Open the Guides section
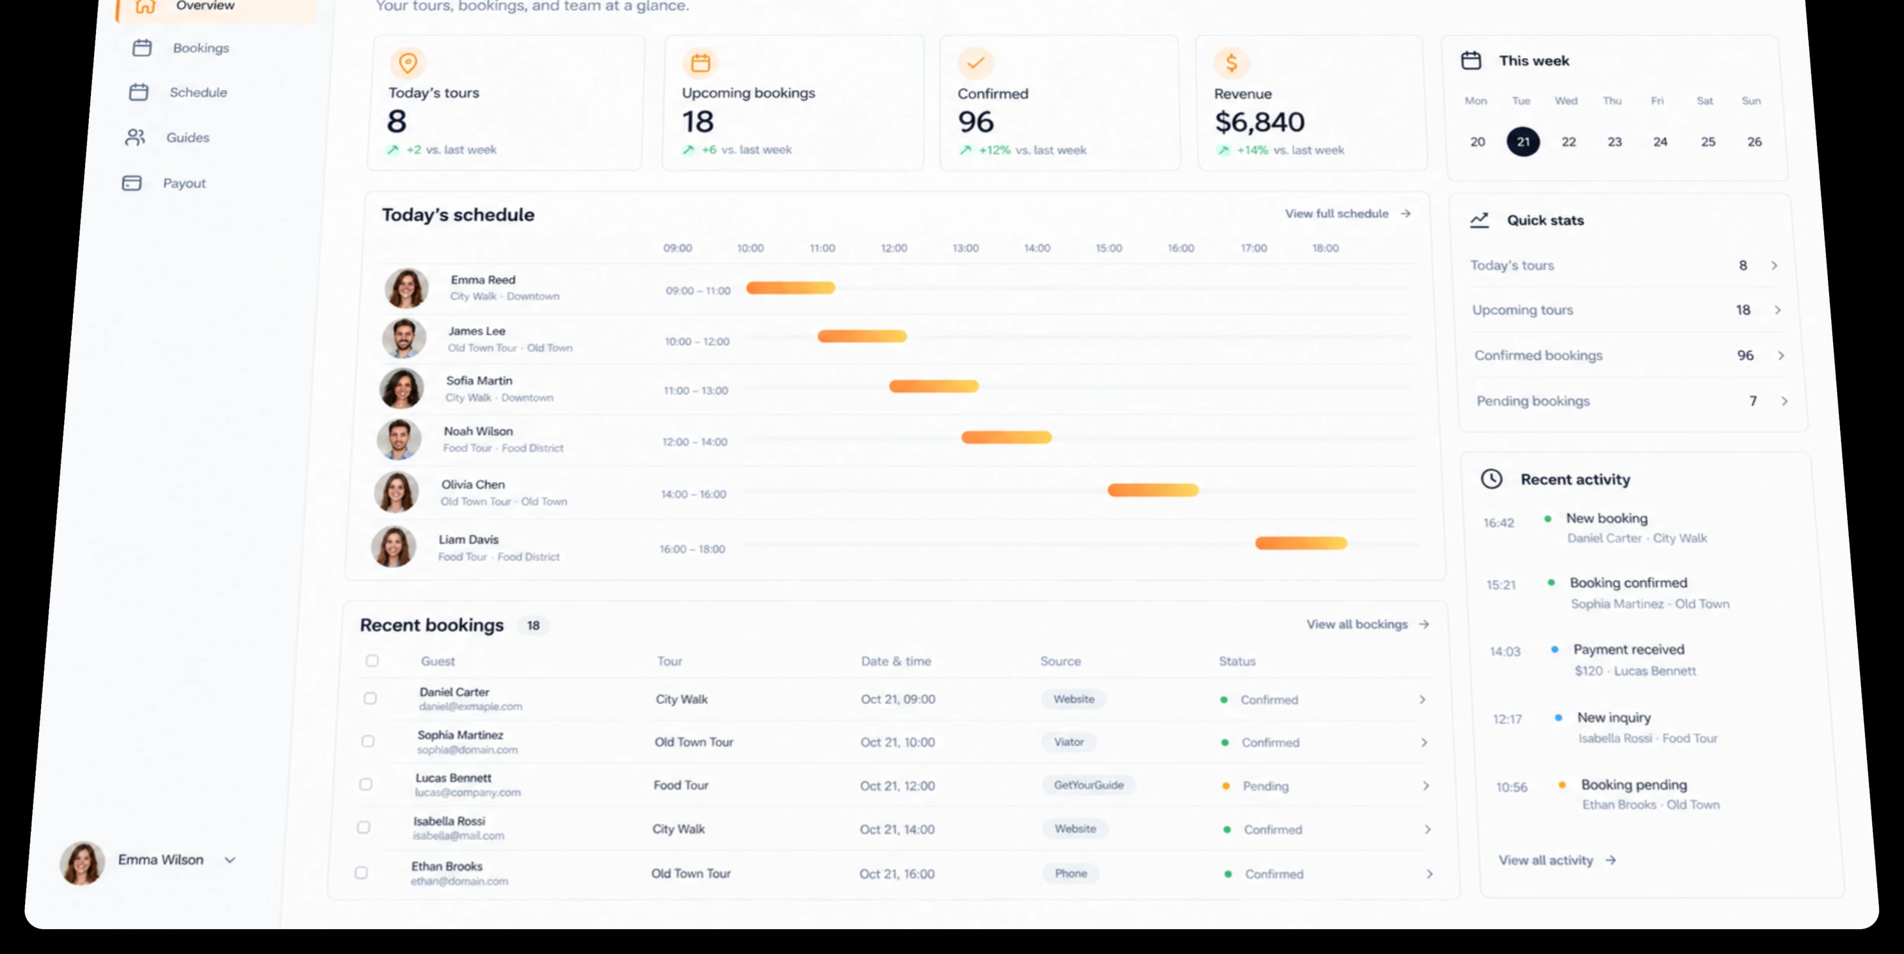Viewport: 1904px width, 954px height. (169, 137)
